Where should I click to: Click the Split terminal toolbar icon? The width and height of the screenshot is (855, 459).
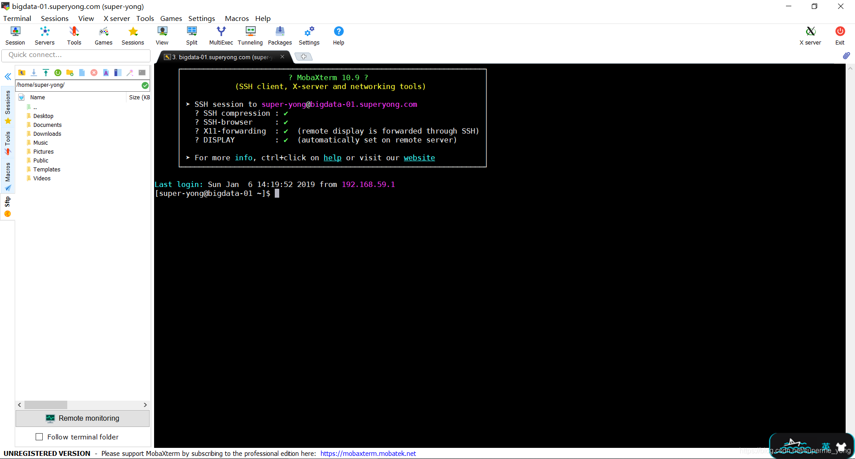(x=191, y=36)
